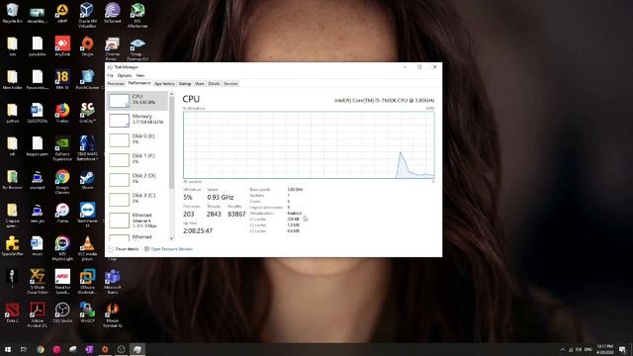
Task: Select the PatchCleaner desktop icon
Action: click(87, 79)
